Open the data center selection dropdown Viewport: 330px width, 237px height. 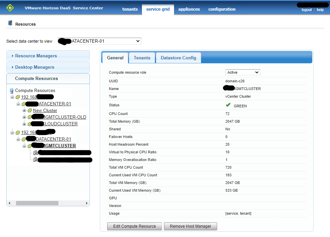click(x=99, y=41)
